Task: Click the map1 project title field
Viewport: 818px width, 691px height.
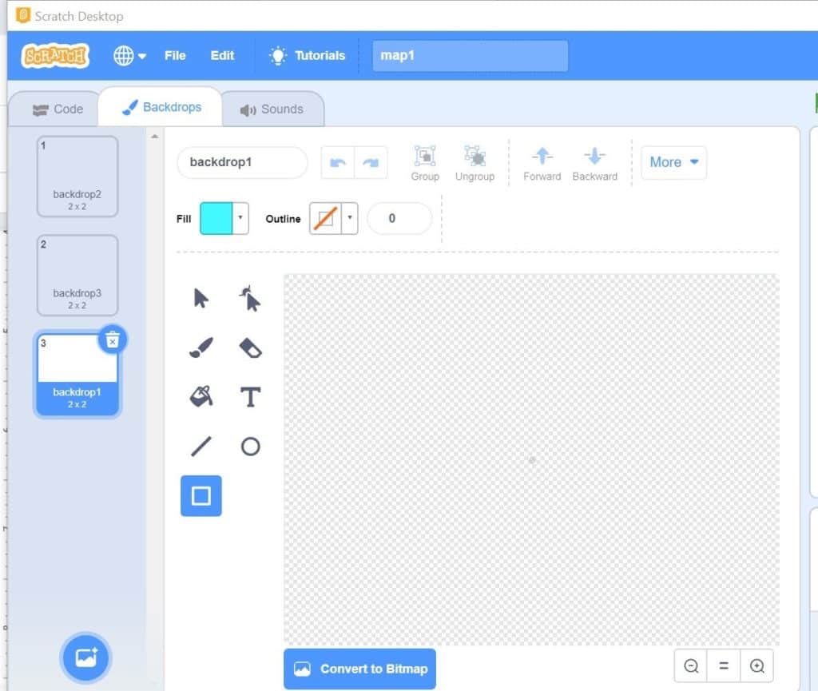Action: [x=470, y=55]
